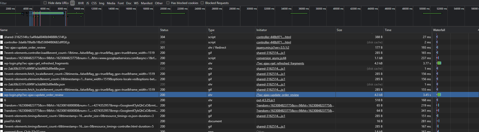This screenshot has width=479, height=132.
Task: Click the icon of elements.timings event_count=5 request
Action: [x=2, y=116]
